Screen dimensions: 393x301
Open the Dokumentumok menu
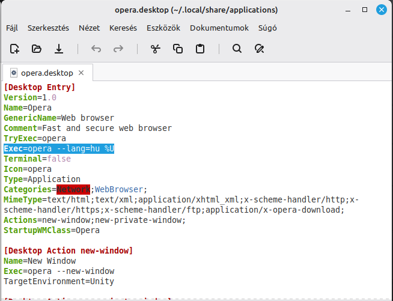coord(219,28)
